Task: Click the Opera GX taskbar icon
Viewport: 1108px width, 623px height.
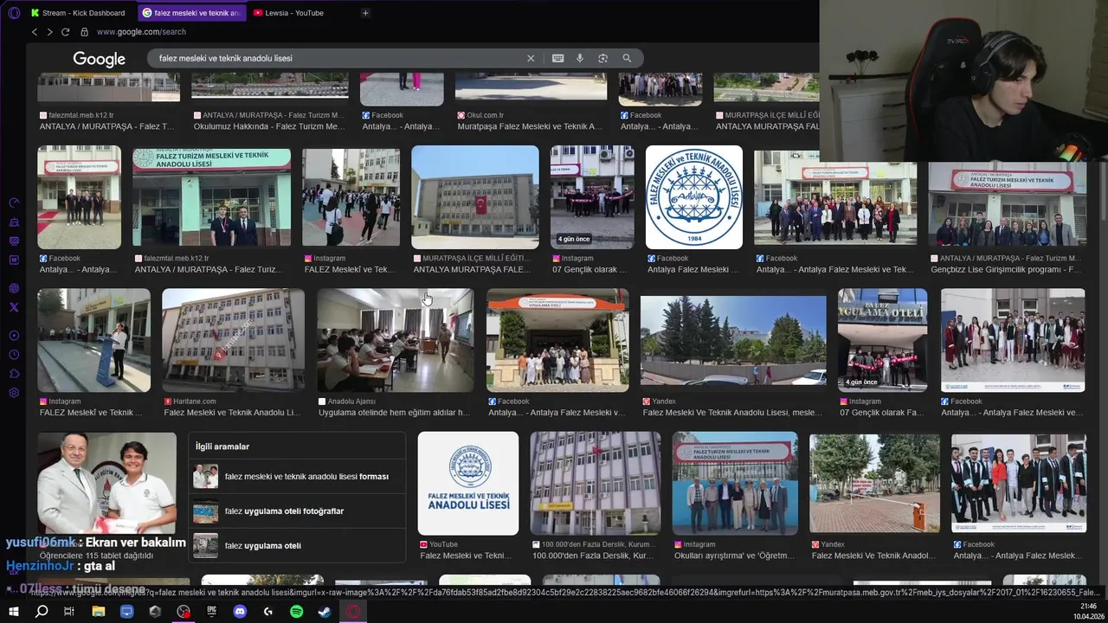Action: [353, 611]
